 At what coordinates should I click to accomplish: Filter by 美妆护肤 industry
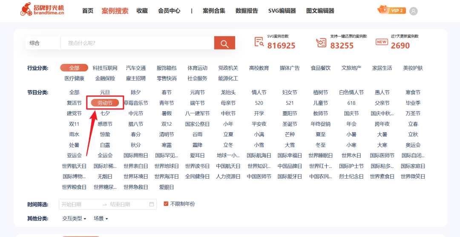coord(413,68)
